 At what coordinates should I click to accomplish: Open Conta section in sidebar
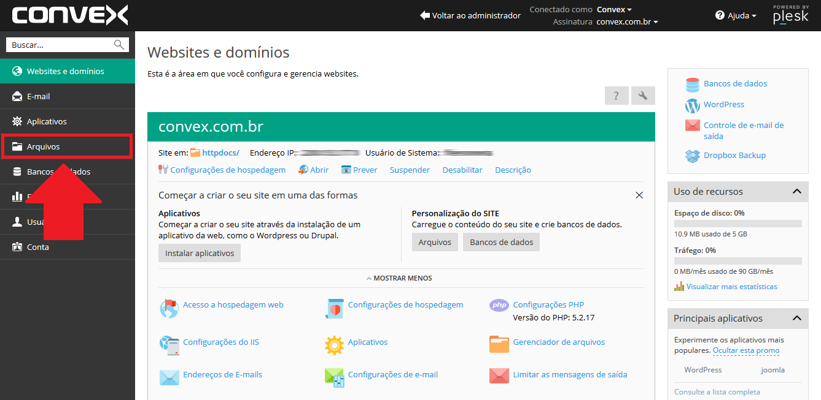[x=68, y=247]
